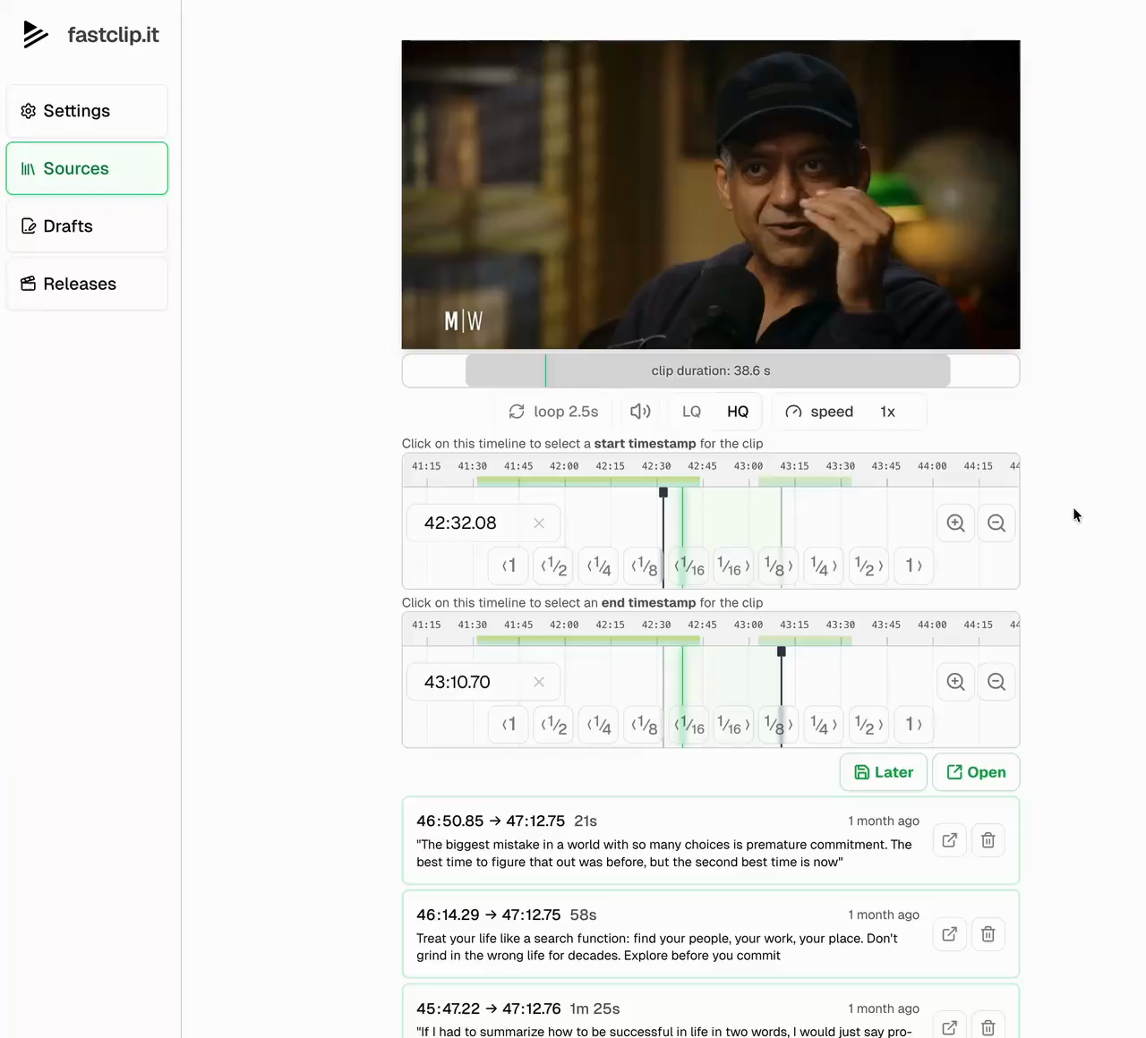Open the 46:14.29 clip in external view
Viewport: 1146px width, 1038px height.
(949, 934)
